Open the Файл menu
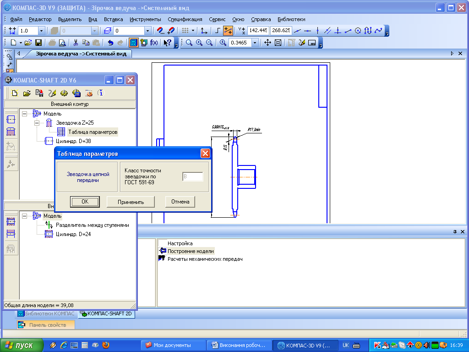The width and height of the screenshot is (469, 352). (x=16, y=19)
